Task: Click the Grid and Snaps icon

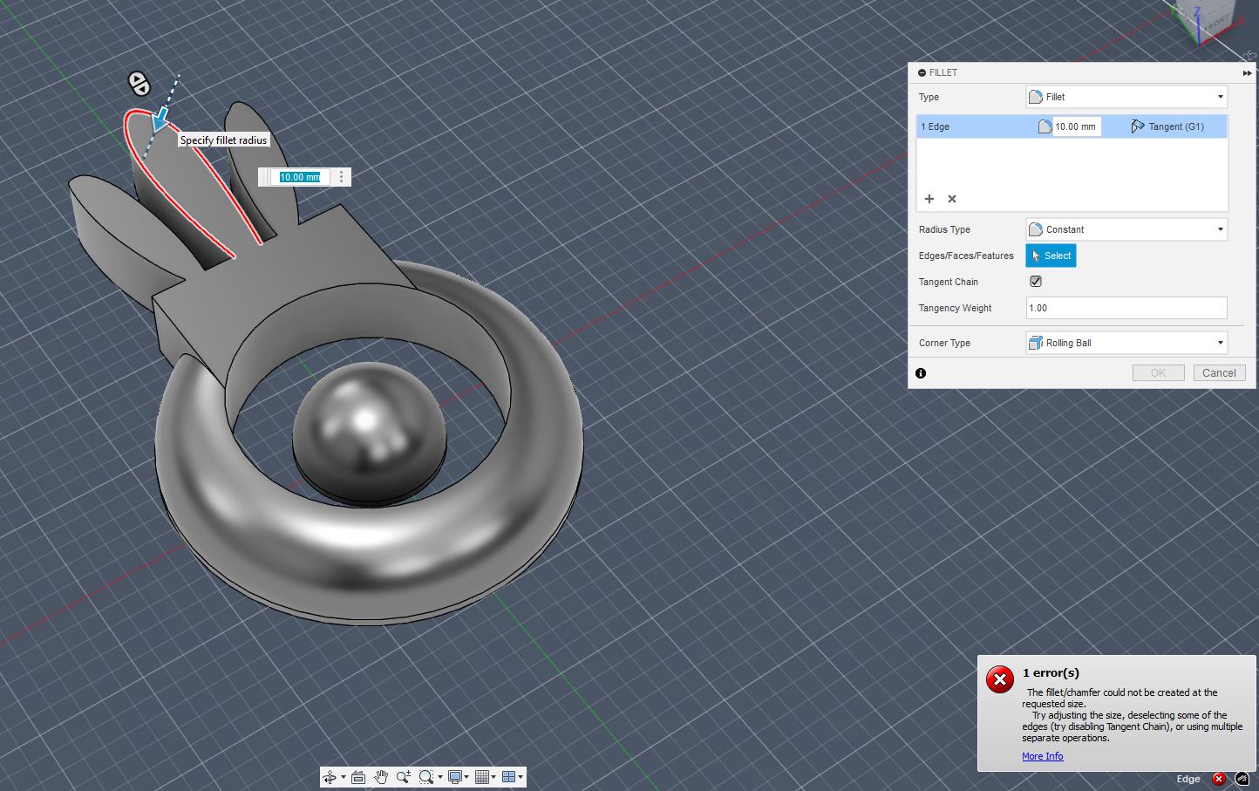Action: pyautogui.click(x=481, y=777)
